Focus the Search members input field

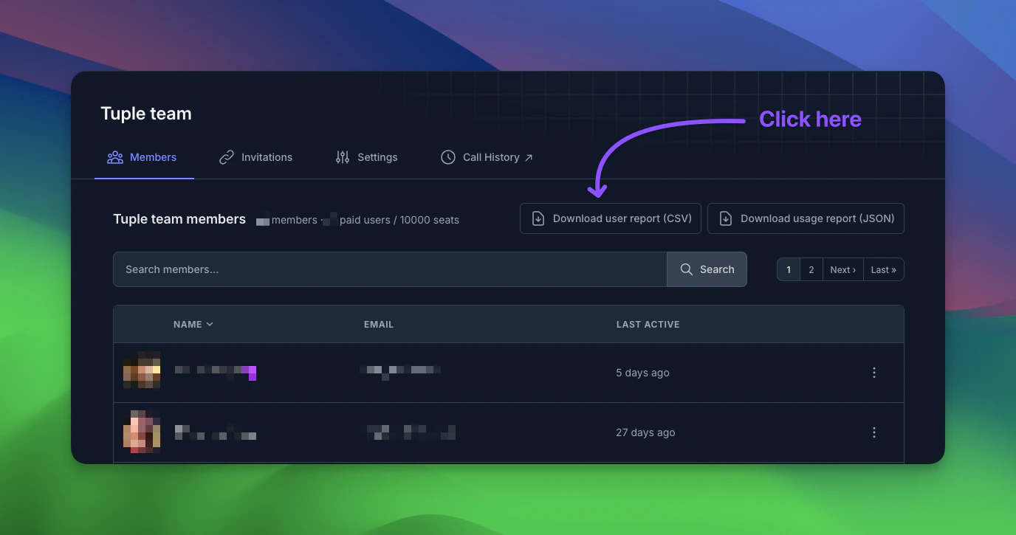pos(390,269)
